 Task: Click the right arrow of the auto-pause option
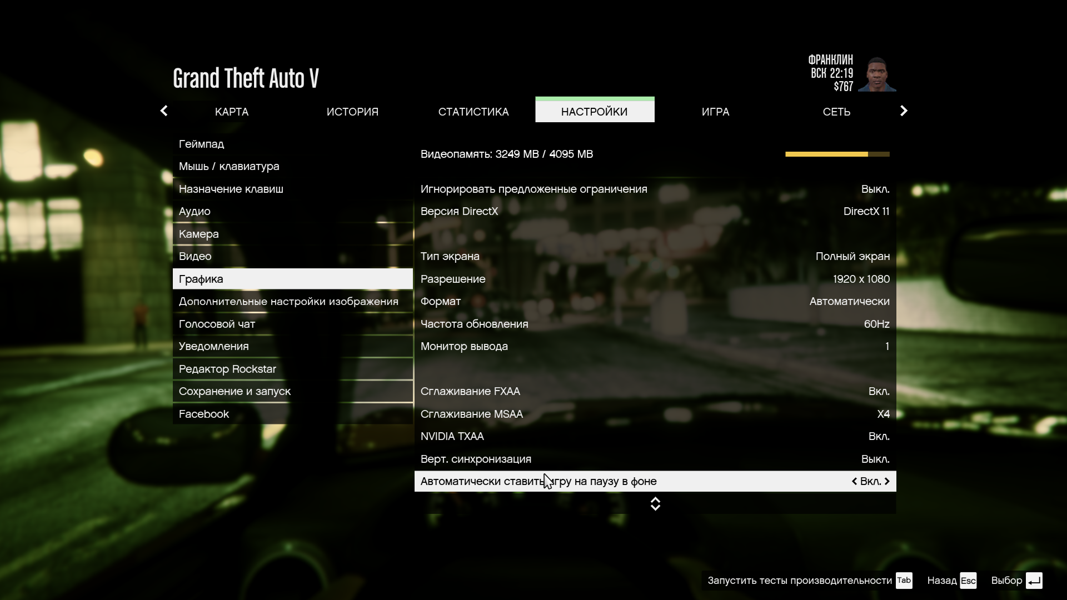pyautogui.click(x=887, y=481)
